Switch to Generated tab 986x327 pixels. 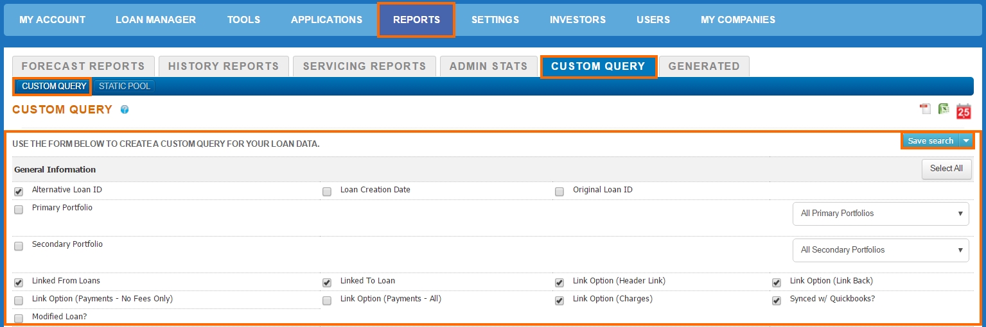(x=704, y=66)
